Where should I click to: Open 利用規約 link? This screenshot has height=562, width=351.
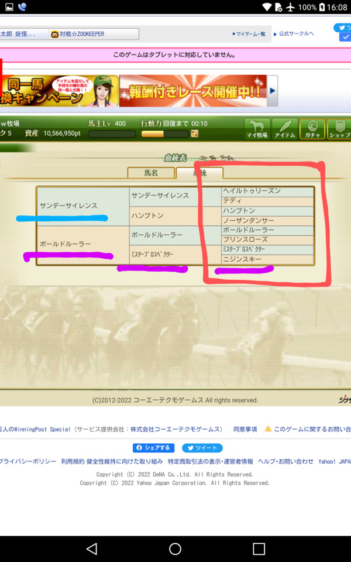pos(73,461)
